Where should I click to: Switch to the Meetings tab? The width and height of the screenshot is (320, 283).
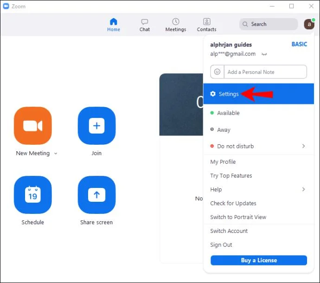click(176, 25)
